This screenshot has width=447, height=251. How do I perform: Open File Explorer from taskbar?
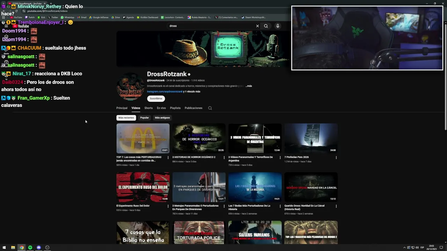tap(13, 248)
